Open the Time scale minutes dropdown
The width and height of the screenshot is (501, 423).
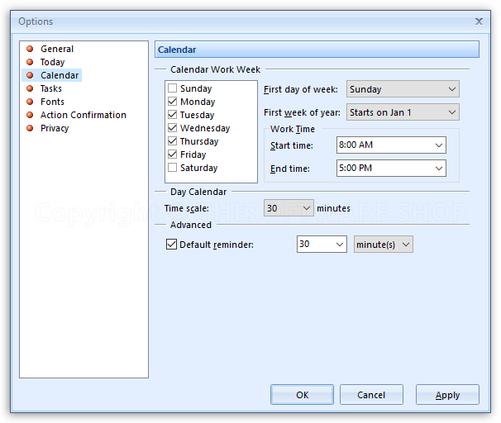289,208
